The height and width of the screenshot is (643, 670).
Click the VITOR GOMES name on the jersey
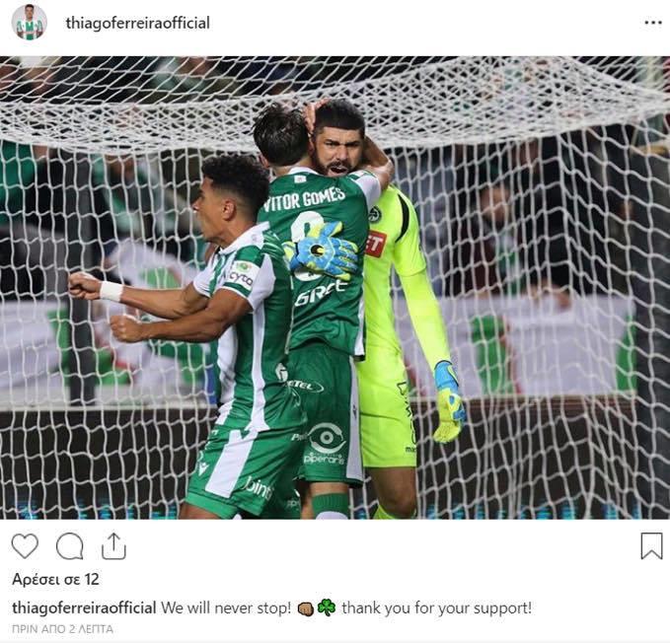(x=304, y=199)
